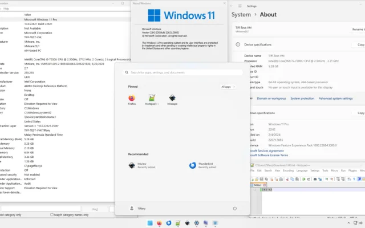Open Plugins menu in Notepad++
The height and width of the screenshot is (228, 365).
(352, 170)
